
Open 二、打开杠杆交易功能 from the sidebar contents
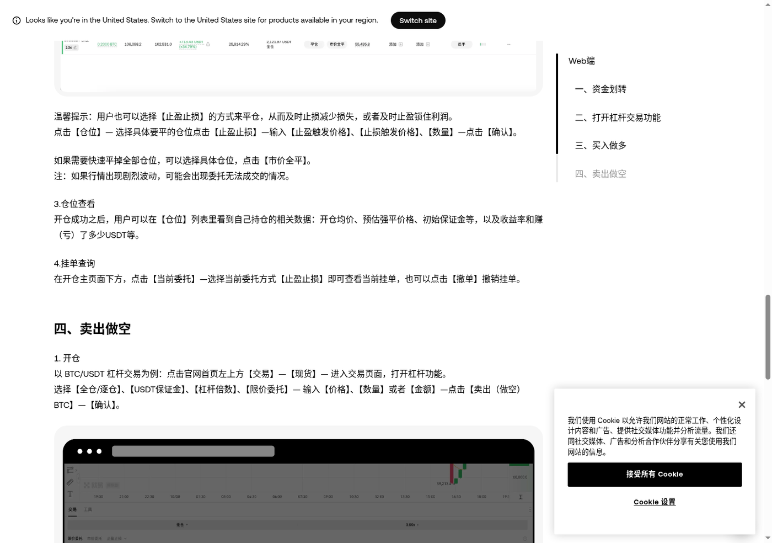[x=618, y=118]
